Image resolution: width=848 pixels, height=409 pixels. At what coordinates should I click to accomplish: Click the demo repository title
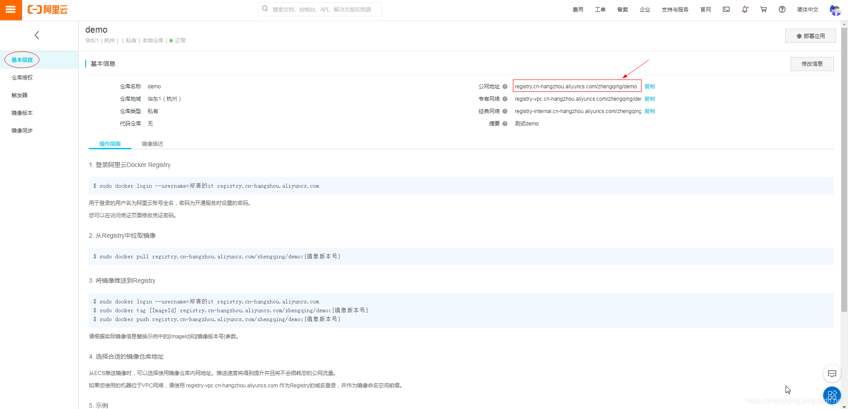point(96,30)
